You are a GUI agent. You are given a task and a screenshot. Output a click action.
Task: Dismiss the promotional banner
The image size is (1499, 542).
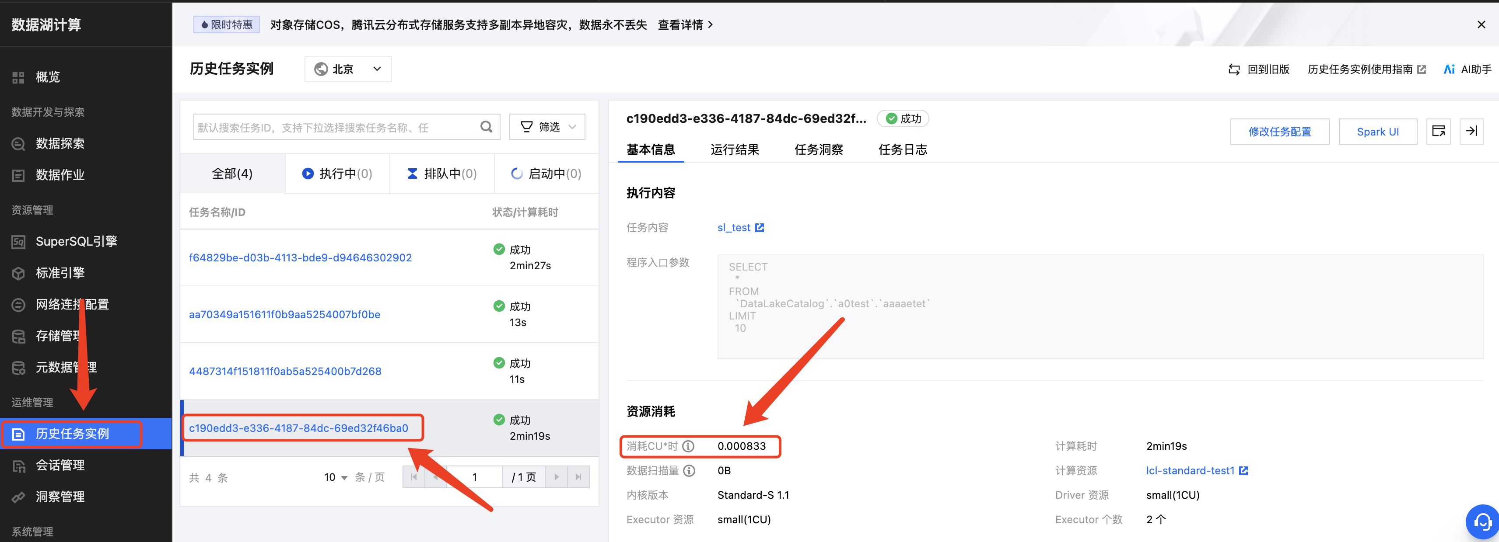(1481, 24)
